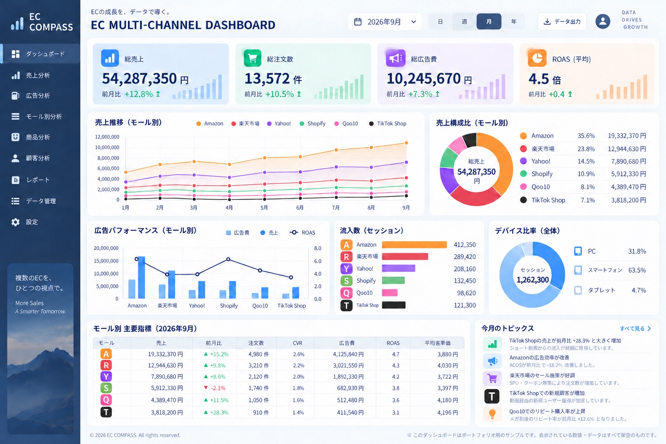Open ダッシュボード in the sidebar
This screenshot has width=666, height=444.
coord(40,54)
